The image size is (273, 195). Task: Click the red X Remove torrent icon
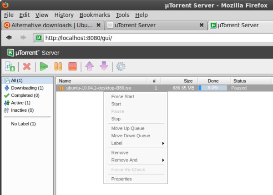coord(27,66)
